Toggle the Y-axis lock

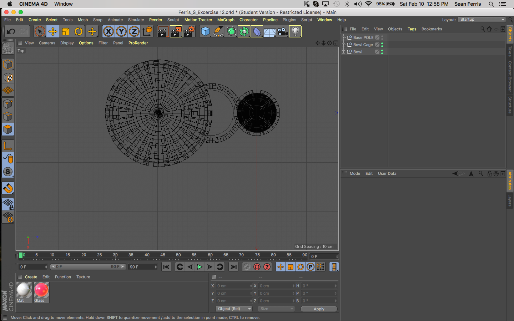(121, 32)
